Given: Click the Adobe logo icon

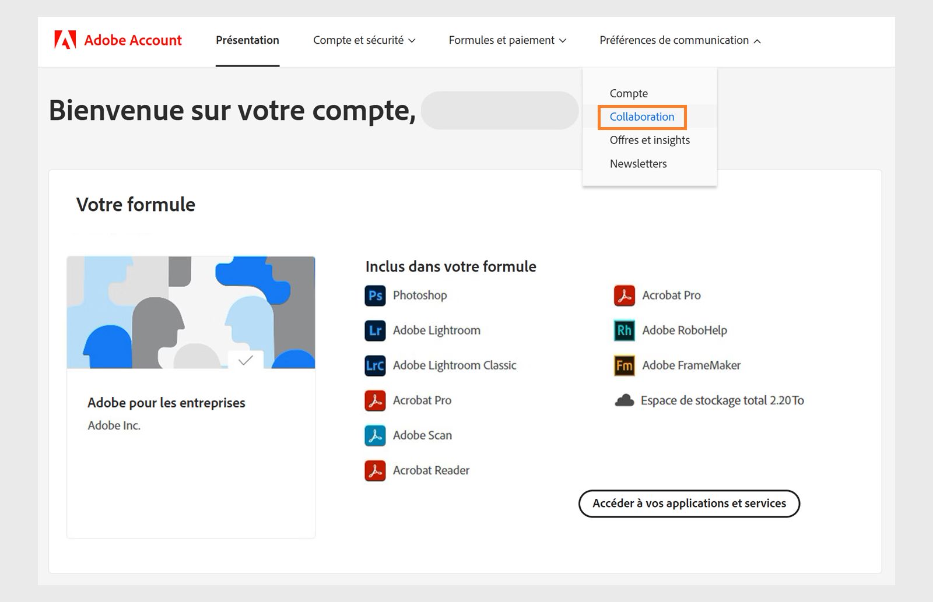Looking at the screenshot, I should 65,40.
